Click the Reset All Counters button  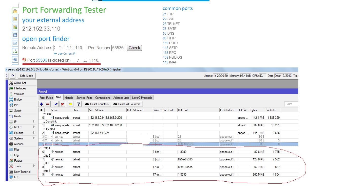[x=127, y=104]
